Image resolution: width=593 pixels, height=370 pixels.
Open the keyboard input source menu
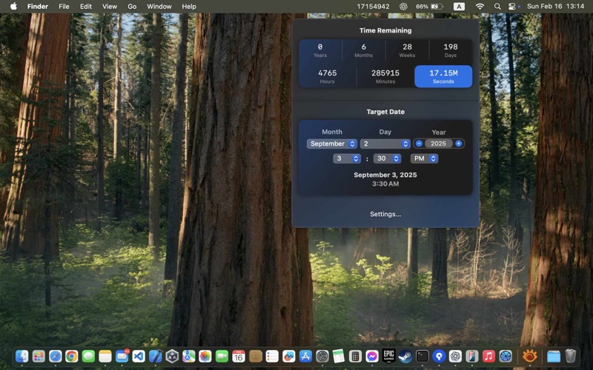pos(459,7)
